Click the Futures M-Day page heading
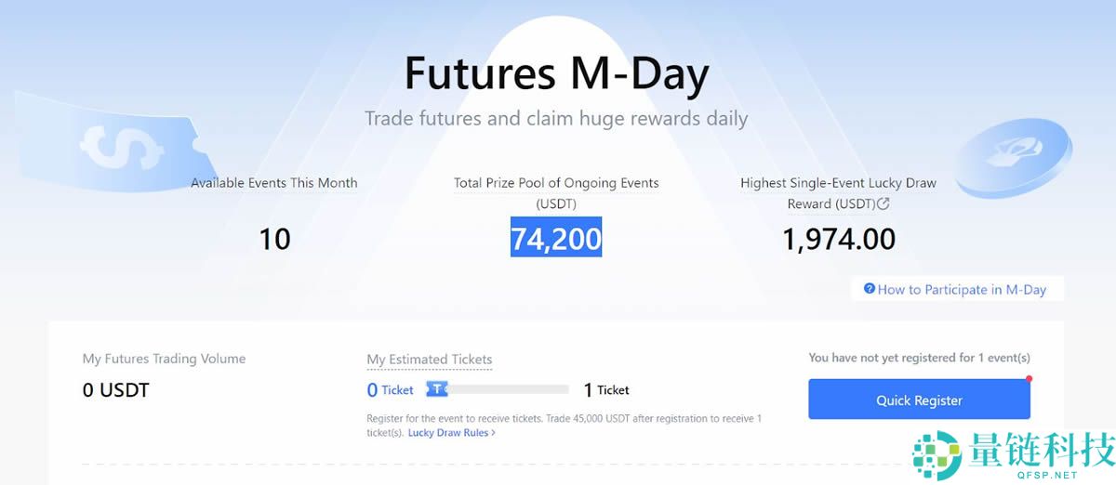The width and height of the screenshot is (1116, 485). point(556,74)
